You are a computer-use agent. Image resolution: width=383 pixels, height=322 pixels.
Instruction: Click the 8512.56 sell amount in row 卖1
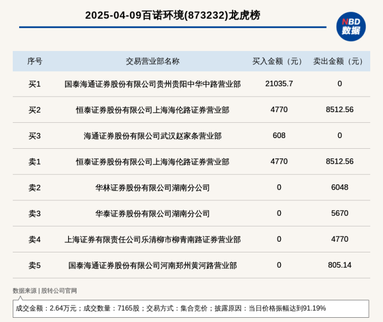(340, 161)
